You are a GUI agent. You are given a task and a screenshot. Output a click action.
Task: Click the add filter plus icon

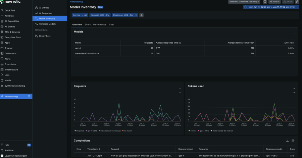pos(142,15)
